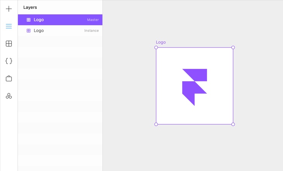Click the Layers panel heading
This screenshot has width=283, height=171.
(x=30, y=7)
